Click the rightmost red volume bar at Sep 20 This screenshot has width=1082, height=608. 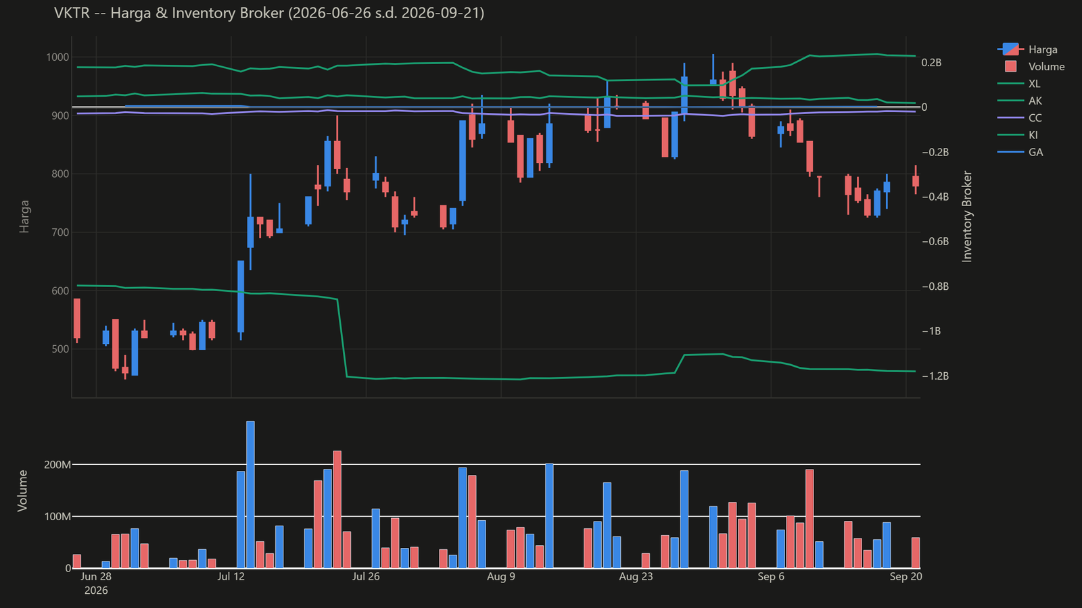coord(916,553)
